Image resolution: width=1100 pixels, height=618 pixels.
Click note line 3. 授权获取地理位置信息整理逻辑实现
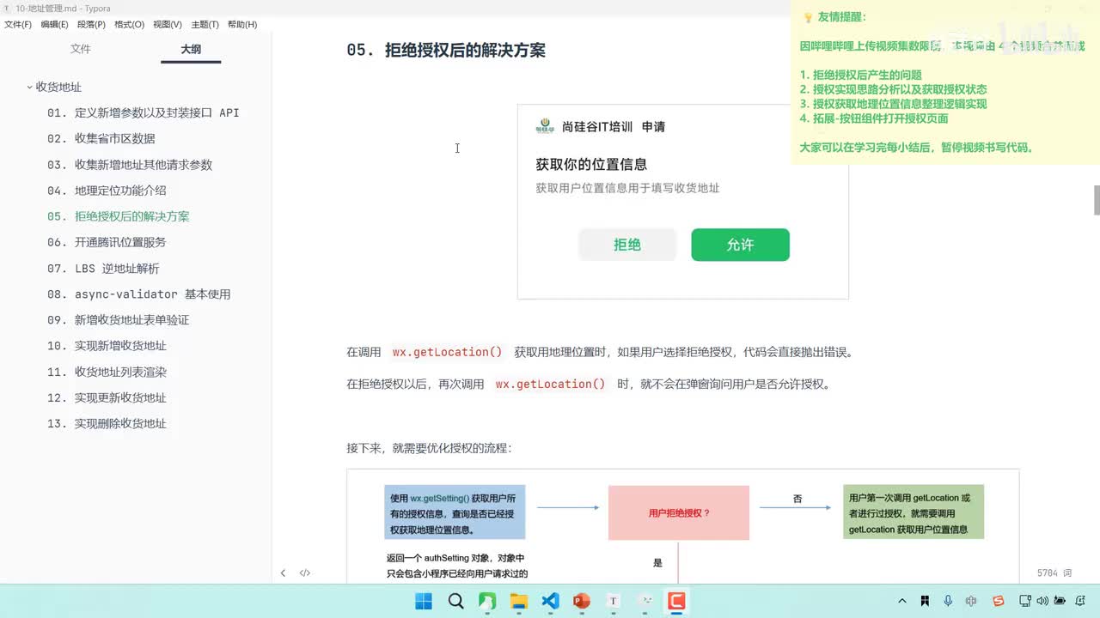(x=893, y=104)
